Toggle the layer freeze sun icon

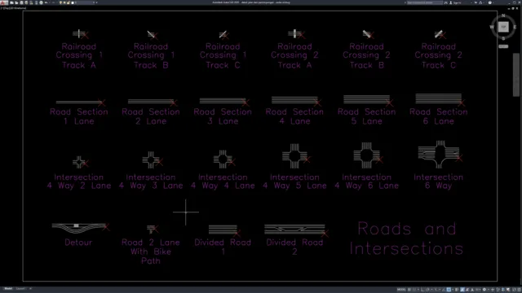64,2
